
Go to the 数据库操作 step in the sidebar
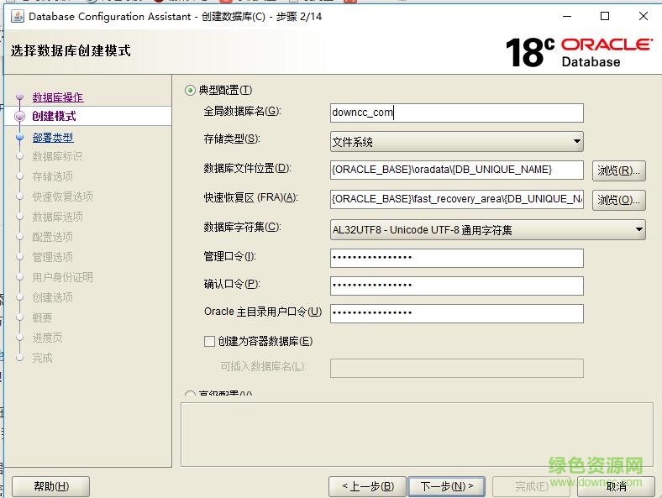click(x=58, y=97)
